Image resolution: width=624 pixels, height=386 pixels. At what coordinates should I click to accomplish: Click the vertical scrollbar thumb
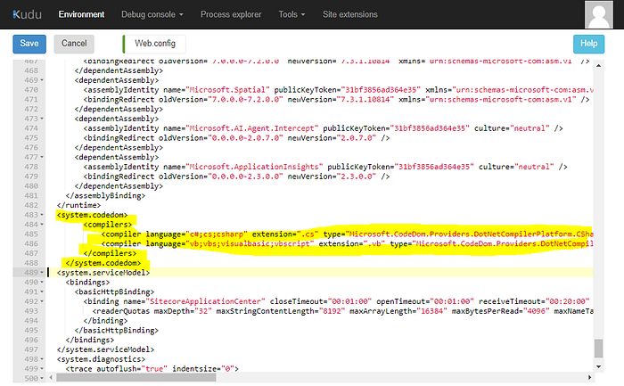[x=598, y=349]
